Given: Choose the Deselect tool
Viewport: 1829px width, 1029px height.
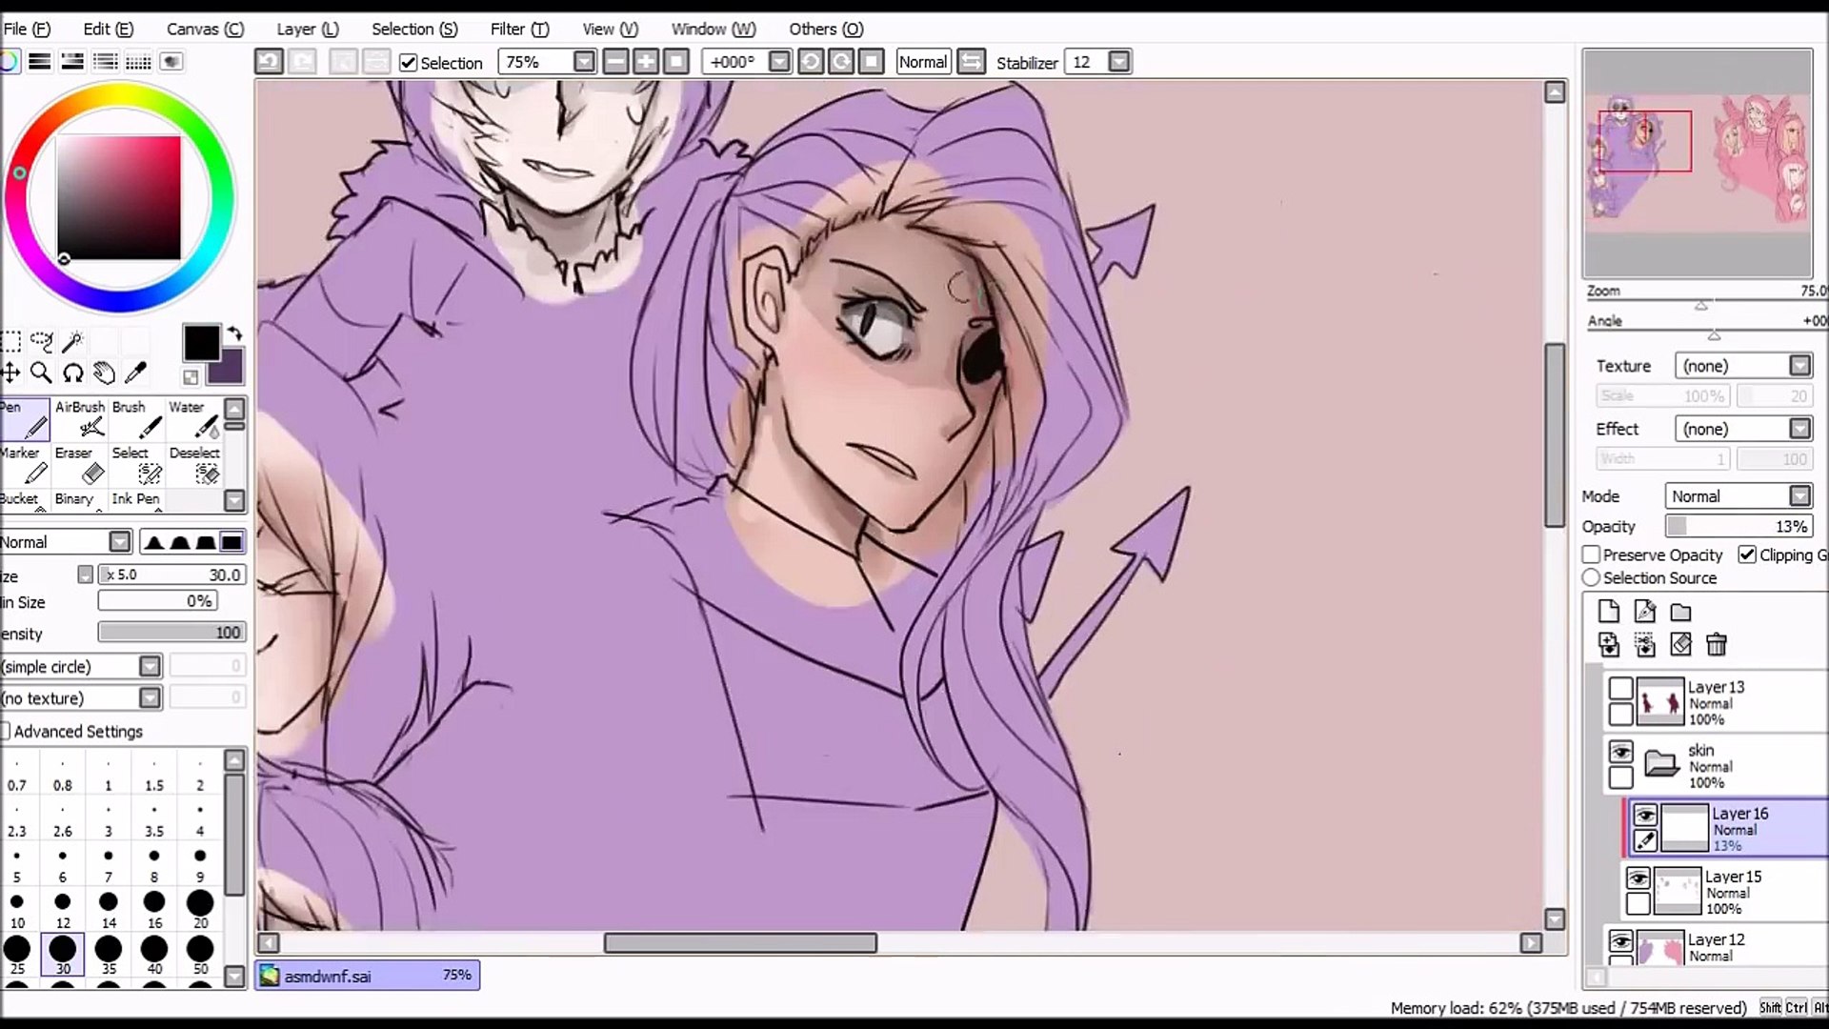Looking at the screenshot, I should [x=194, y=465].
